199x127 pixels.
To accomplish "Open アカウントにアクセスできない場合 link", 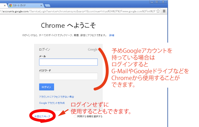I will (x=56, y=97).
